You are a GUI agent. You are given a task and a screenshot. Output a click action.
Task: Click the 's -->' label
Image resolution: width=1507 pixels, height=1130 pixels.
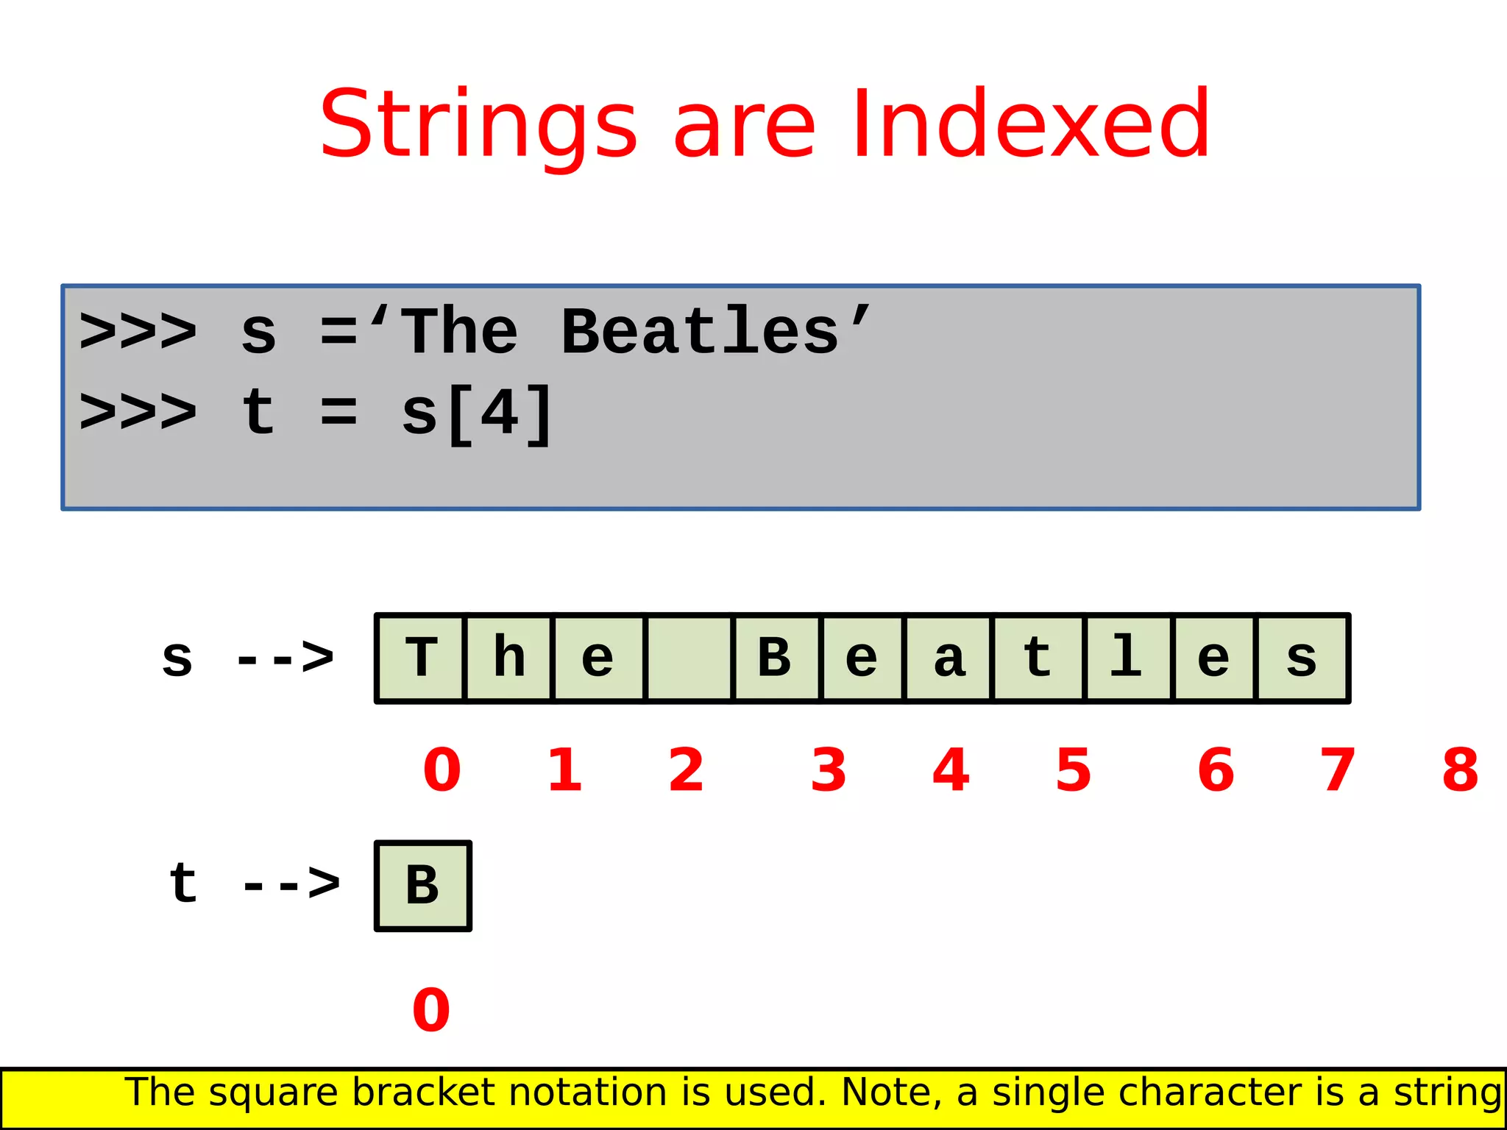(248, 658)
